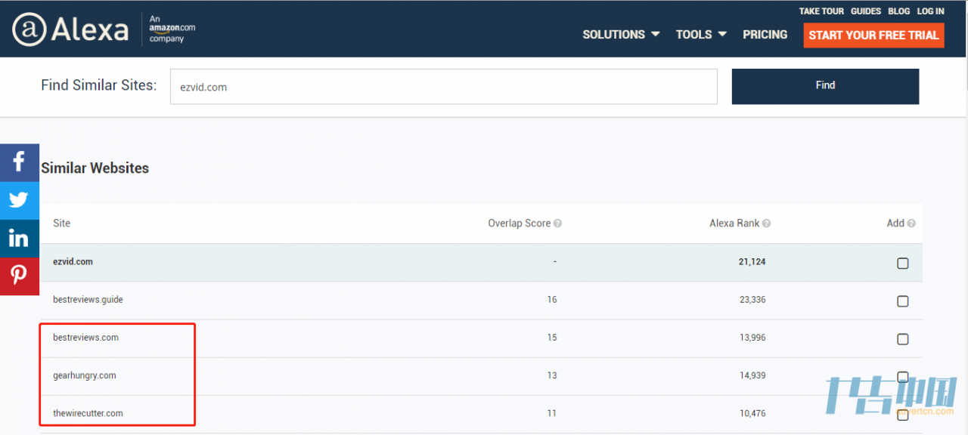Open the Take Tour link
The width and height of the screenshot is (968, 435).
[821, 11]
